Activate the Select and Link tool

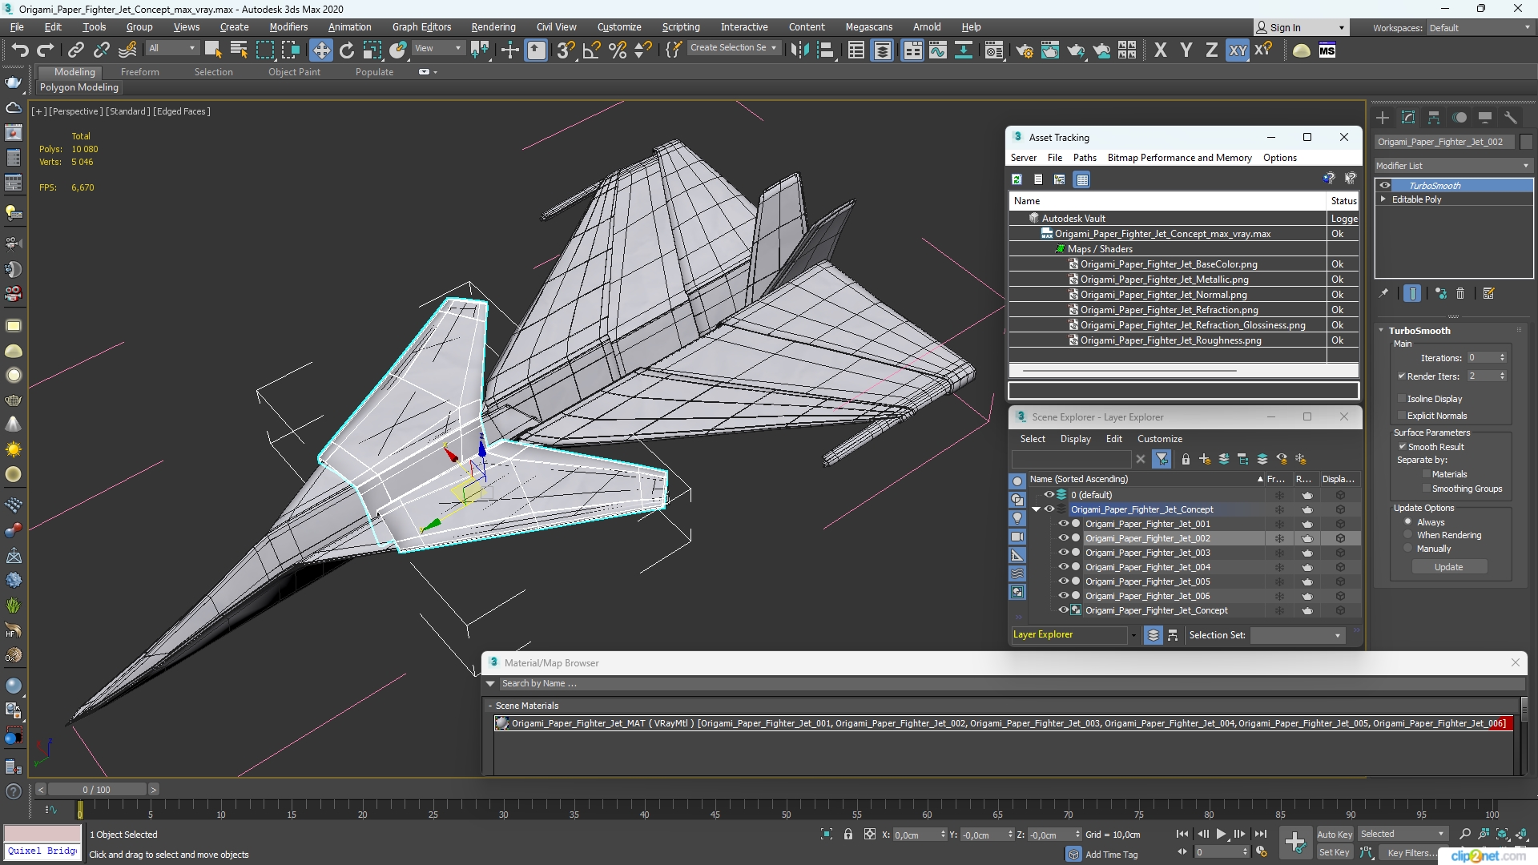[x=75, y=50]
